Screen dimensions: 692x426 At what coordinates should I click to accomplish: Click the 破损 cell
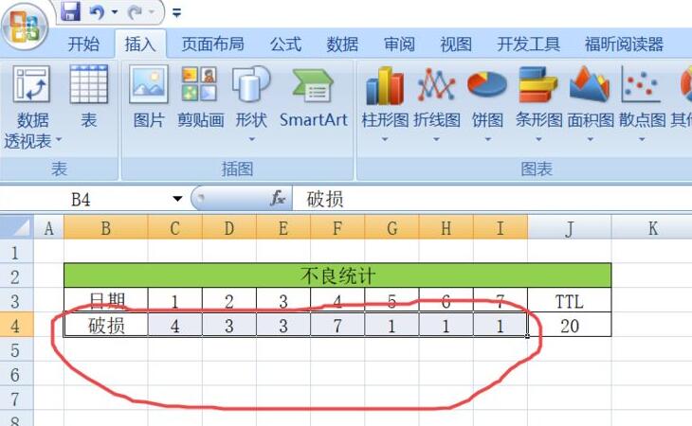106,326
